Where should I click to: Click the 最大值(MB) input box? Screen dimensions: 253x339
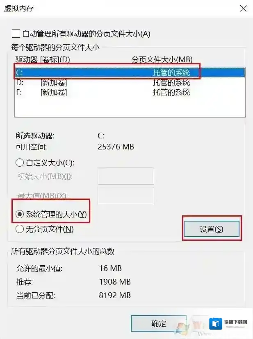click(126, 196)
